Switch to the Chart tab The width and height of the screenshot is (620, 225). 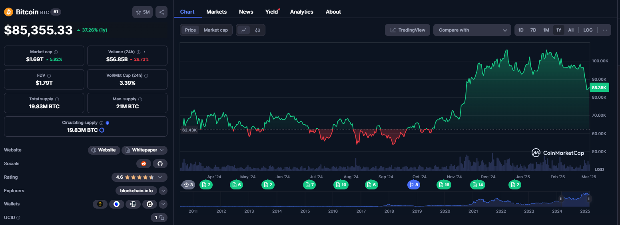(187, 12)
